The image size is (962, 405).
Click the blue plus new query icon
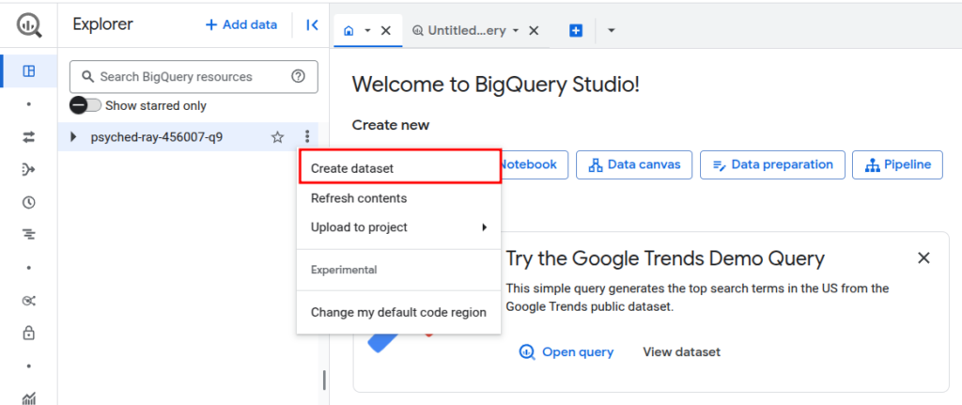pos(576,31)
